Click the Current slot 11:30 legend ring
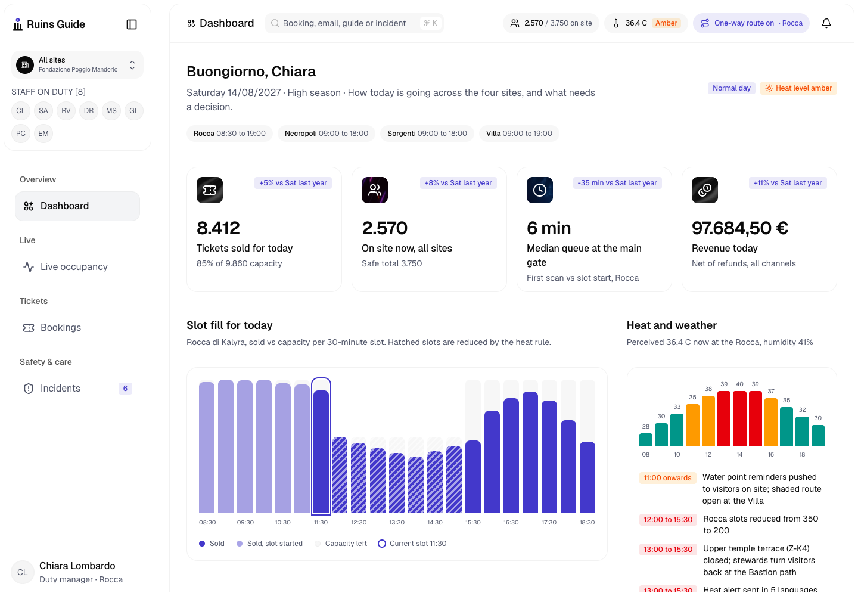Image resolution: width=858 pixels, height=596 pixels. point(382,544)
